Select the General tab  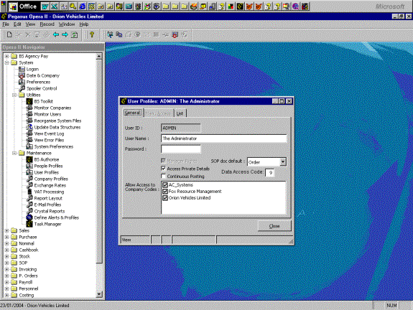(x=132, y=113)
